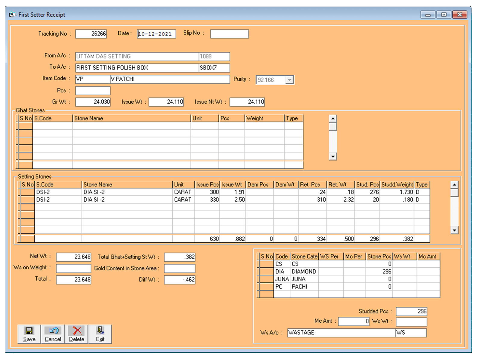Screen dimensions: 478x360
Task: Click the Gr Wt field 24.030
Action: click(93, 102)
